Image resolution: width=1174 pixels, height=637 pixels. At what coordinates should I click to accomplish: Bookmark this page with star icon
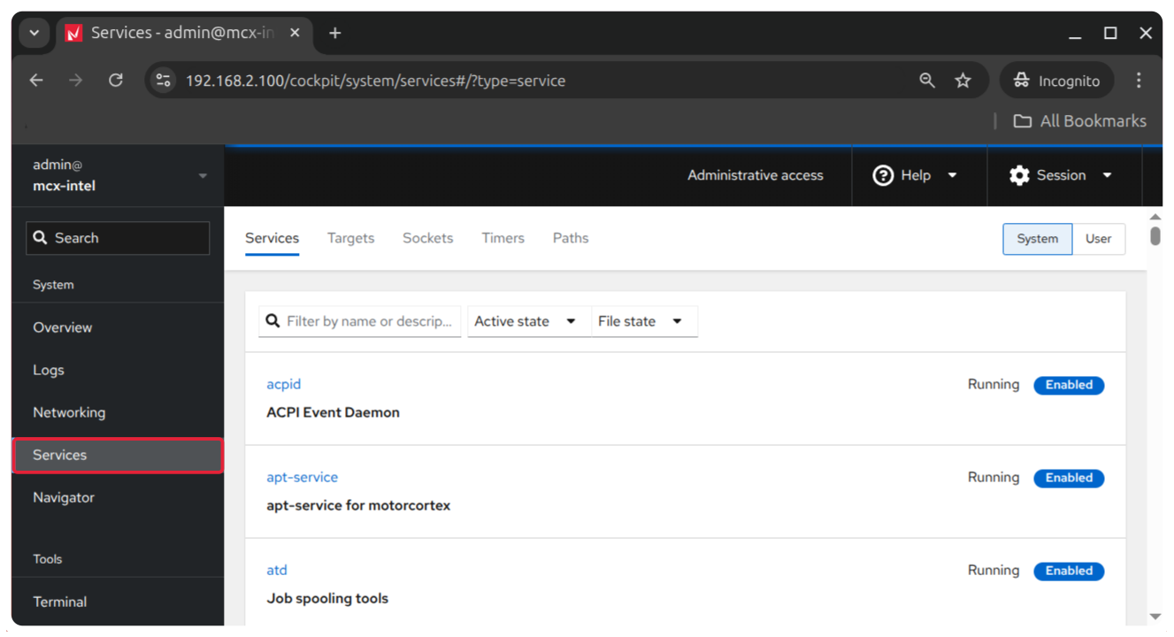pos(963,81)
